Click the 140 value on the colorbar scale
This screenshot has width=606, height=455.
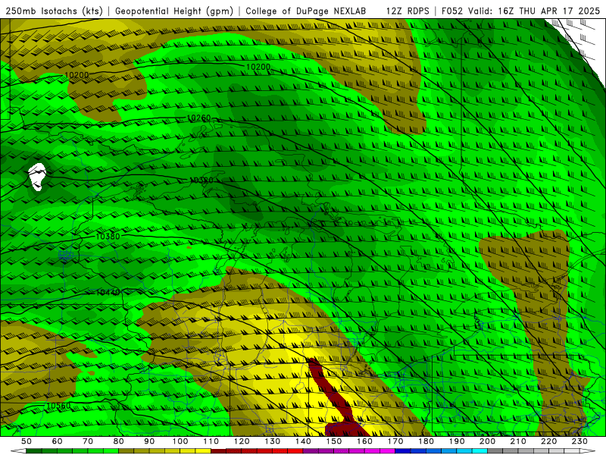click(303, 441)
